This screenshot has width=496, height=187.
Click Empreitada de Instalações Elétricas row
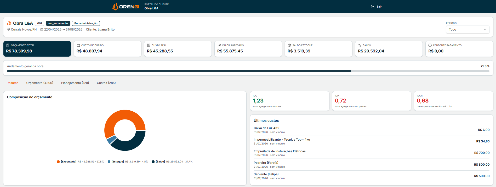point(372,153)
